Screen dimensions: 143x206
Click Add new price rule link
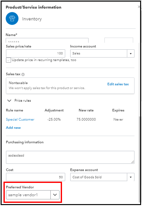click(x=13, y=128)
